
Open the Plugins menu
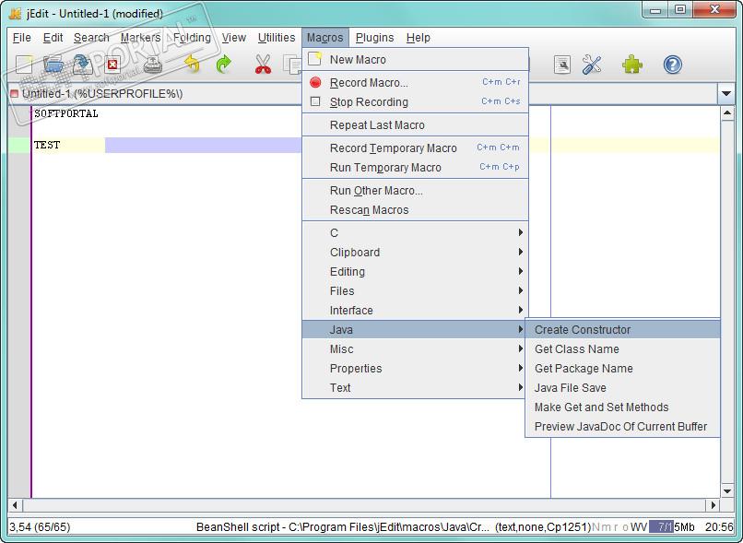coord(375,38)
